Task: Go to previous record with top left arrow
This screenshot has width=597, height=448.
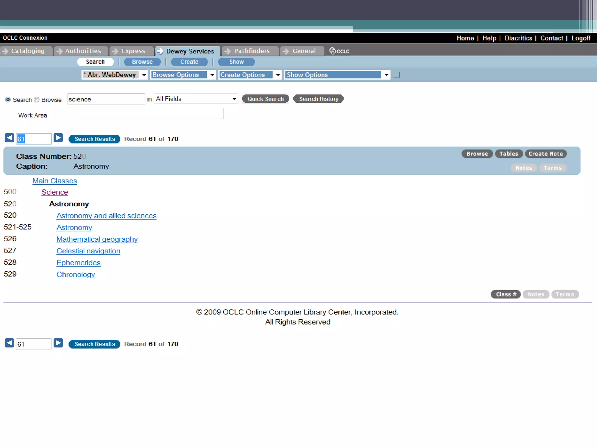Action: point(9,138)
